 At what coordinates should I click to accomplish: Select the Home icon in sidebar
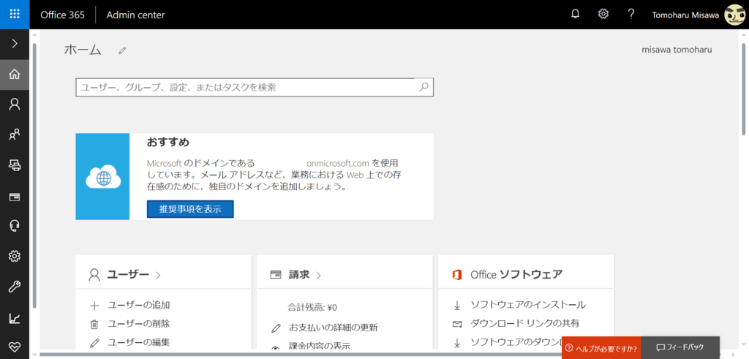click(x=15, y=75)
